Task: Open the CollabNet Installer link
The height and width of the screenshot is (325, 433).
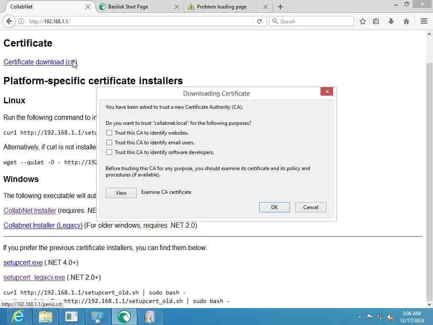Action: point(30,211)
